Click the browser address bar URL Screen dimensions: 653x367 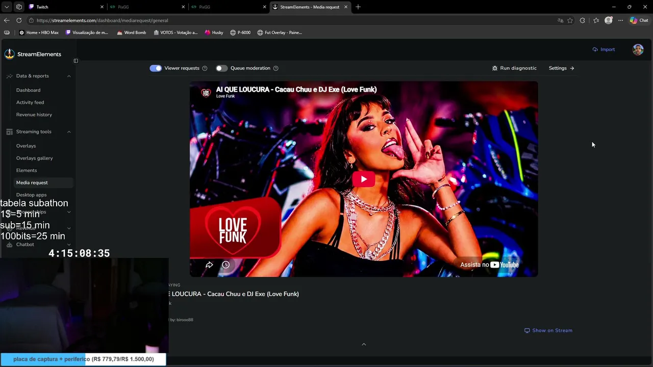pos(103,20)
